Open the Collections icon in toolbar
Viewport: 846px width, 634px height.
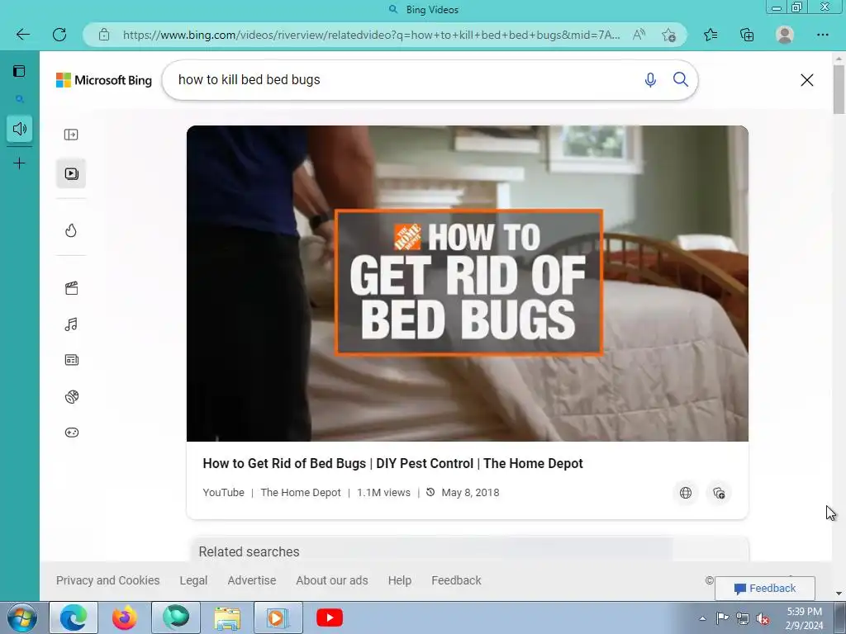[747, 35]
